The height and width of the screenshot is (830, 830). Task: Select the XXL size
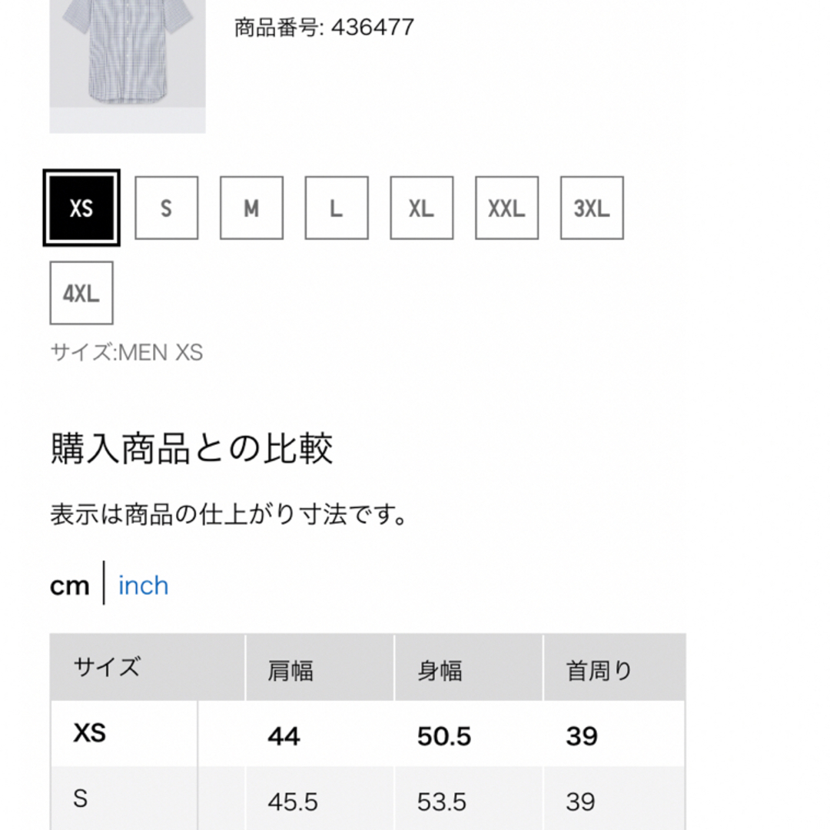point(507,208)
